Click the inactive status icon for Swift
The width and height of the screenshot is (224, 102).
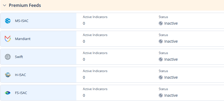coord(161,59)
